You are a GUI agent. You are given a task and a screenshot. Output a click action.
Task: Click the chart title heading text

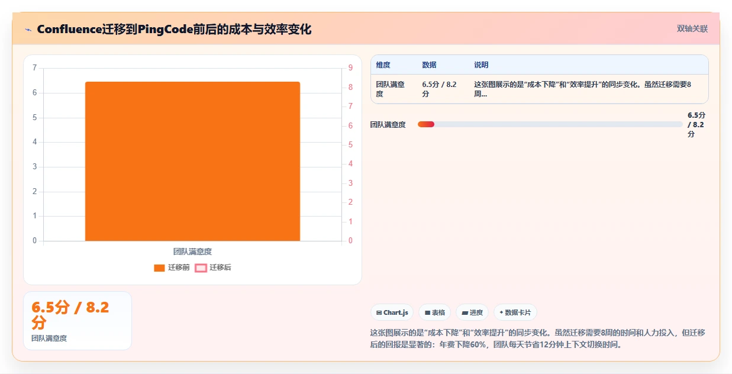[x=174, y=29]
